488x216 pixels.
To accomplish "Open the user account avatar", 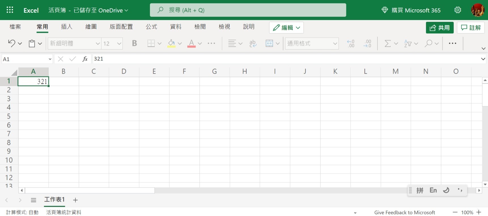I will coord(478,10).
